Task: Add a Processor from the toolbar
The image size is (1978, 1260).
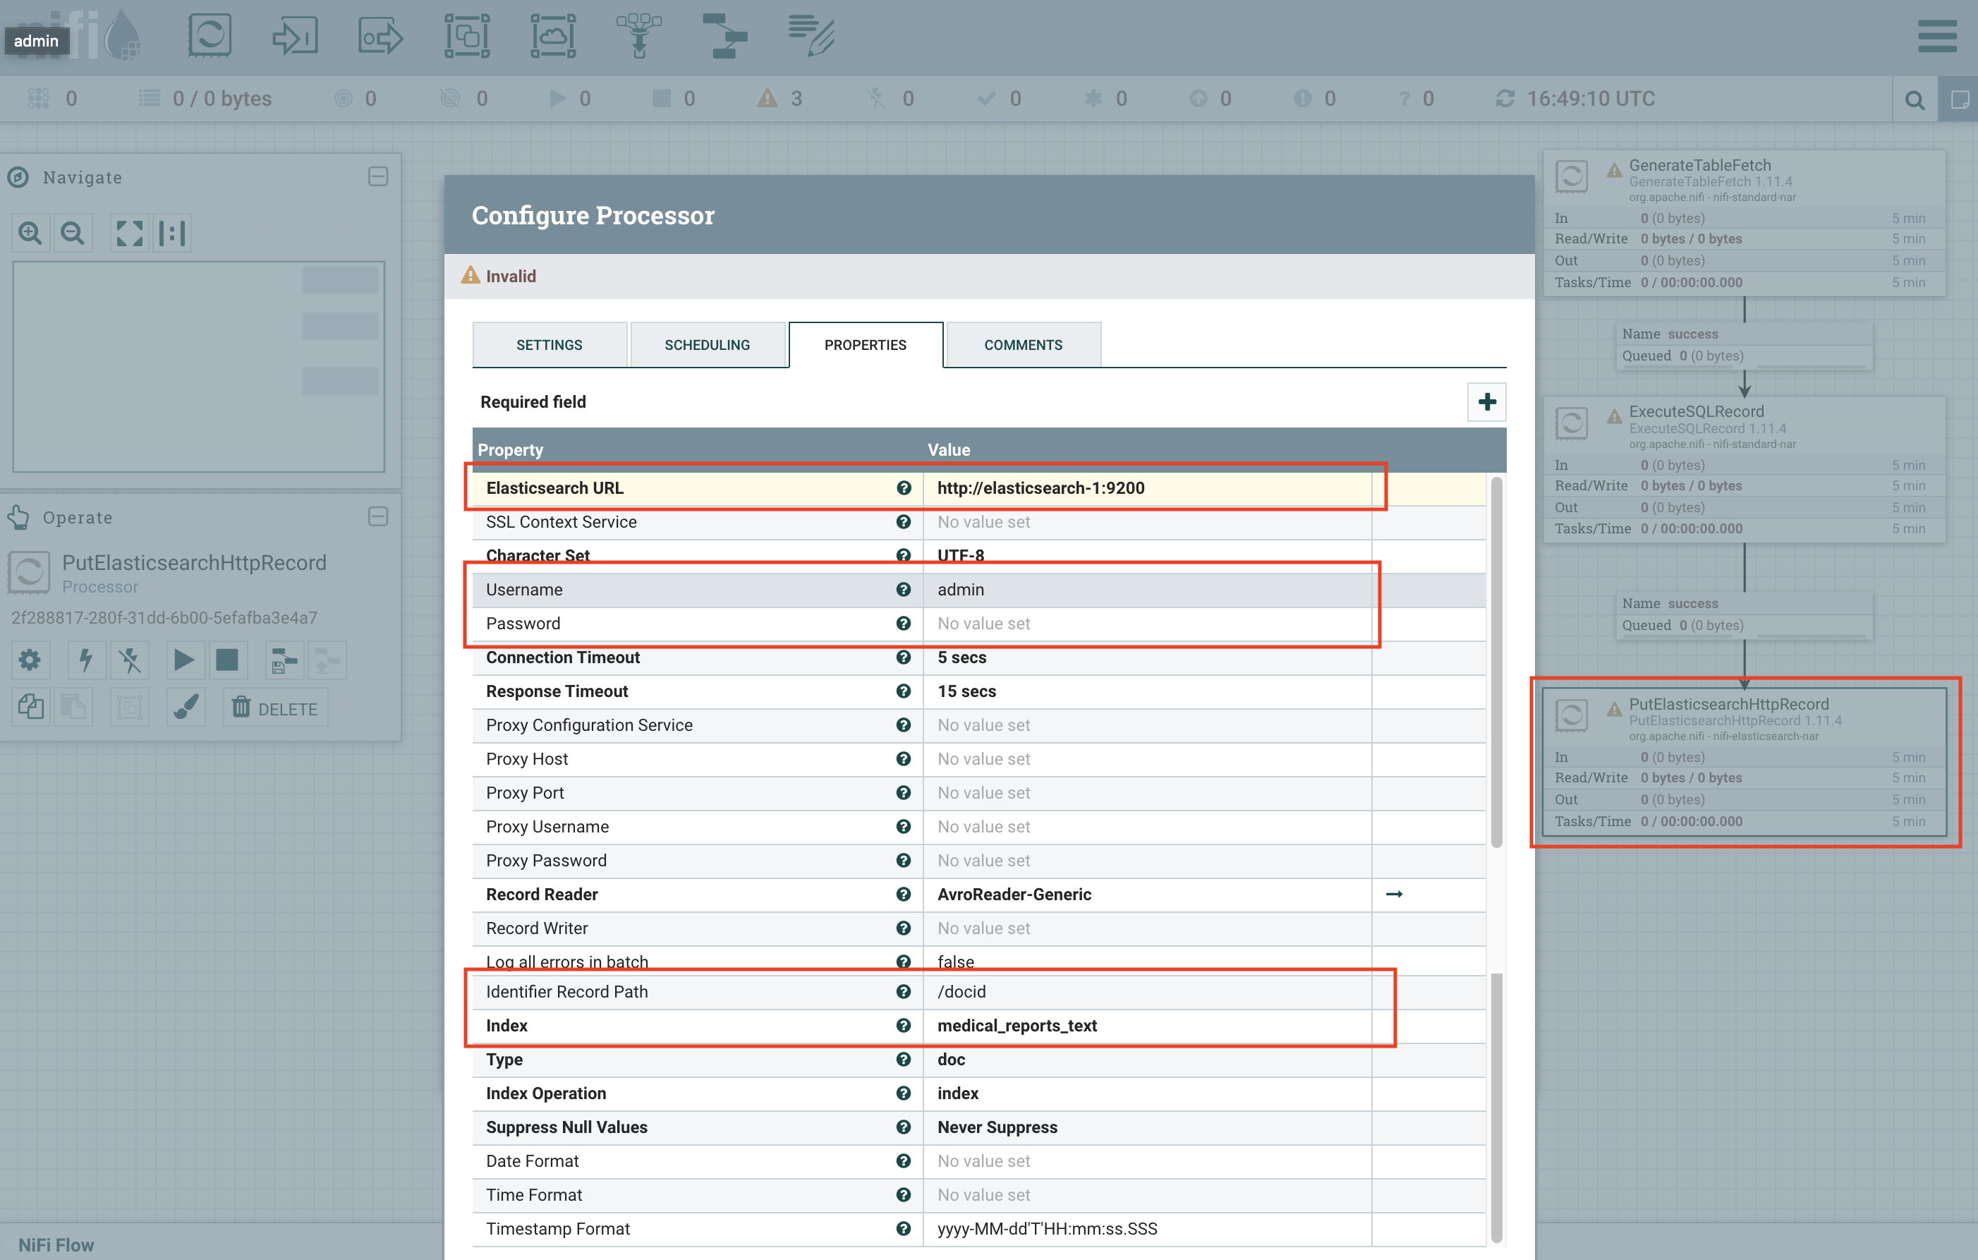Action: (x=210, y=35)
